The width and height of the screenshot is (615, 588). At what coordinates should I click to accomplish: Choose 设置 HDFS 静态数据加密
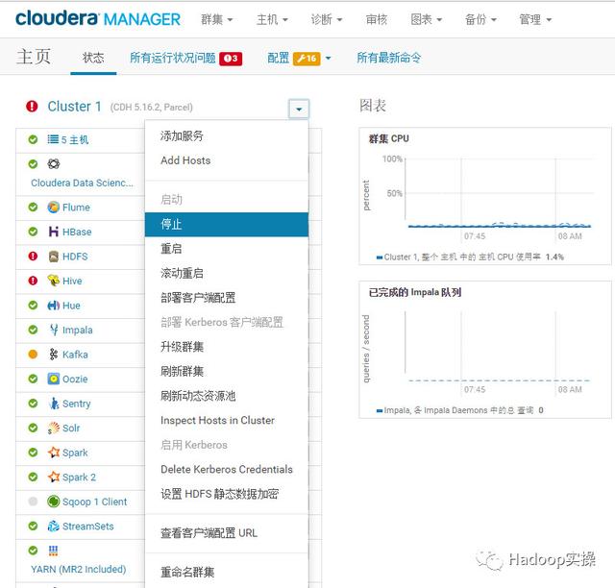227,494
